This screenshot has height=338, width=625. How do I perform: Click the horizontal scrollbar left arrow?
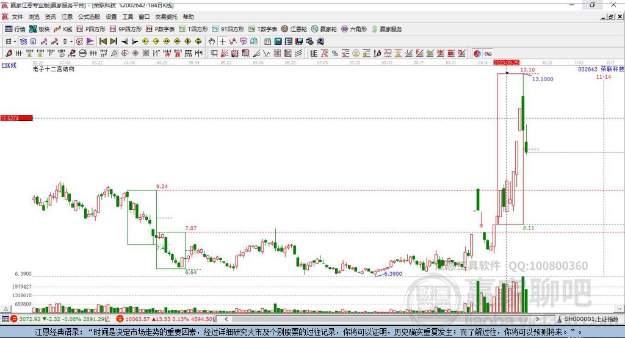226,319
